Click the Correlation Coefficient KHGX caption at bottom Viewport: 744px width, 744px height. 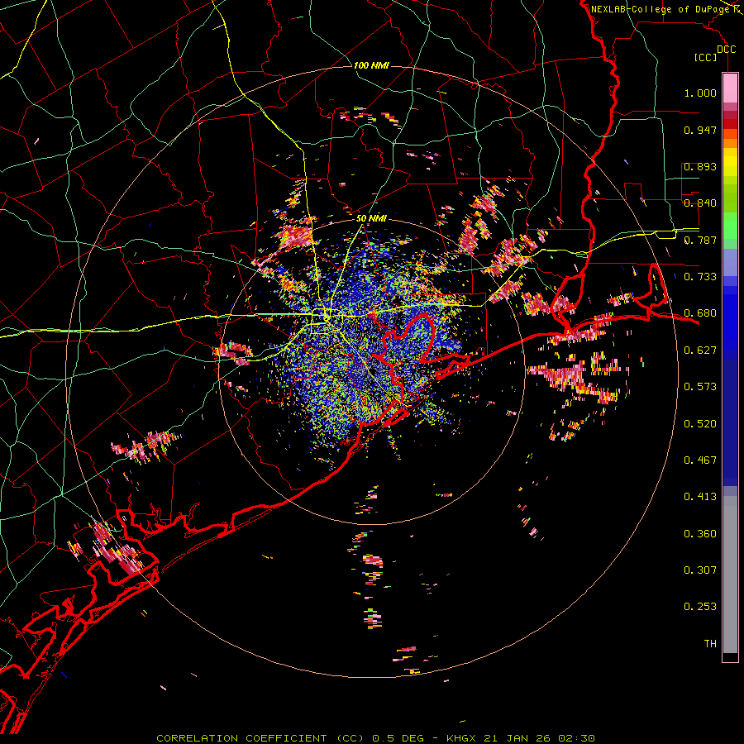(x=375, y=738)
